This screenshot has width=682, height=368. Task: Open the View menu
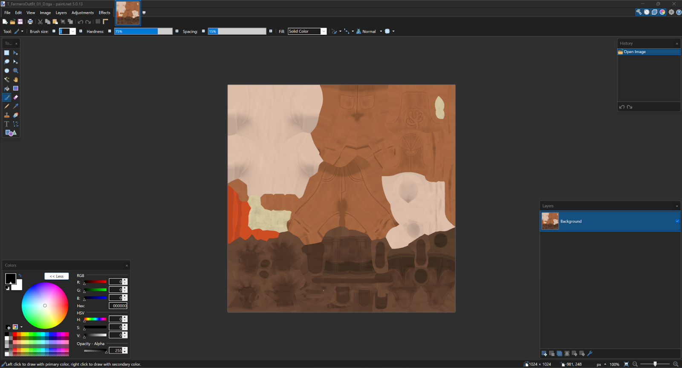click(31, 13)
